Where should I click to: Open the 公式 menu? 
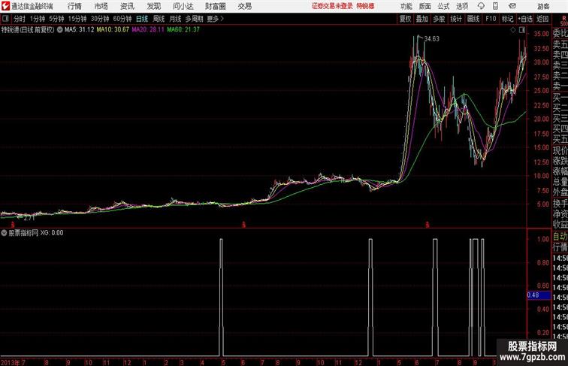click(443, 6)
